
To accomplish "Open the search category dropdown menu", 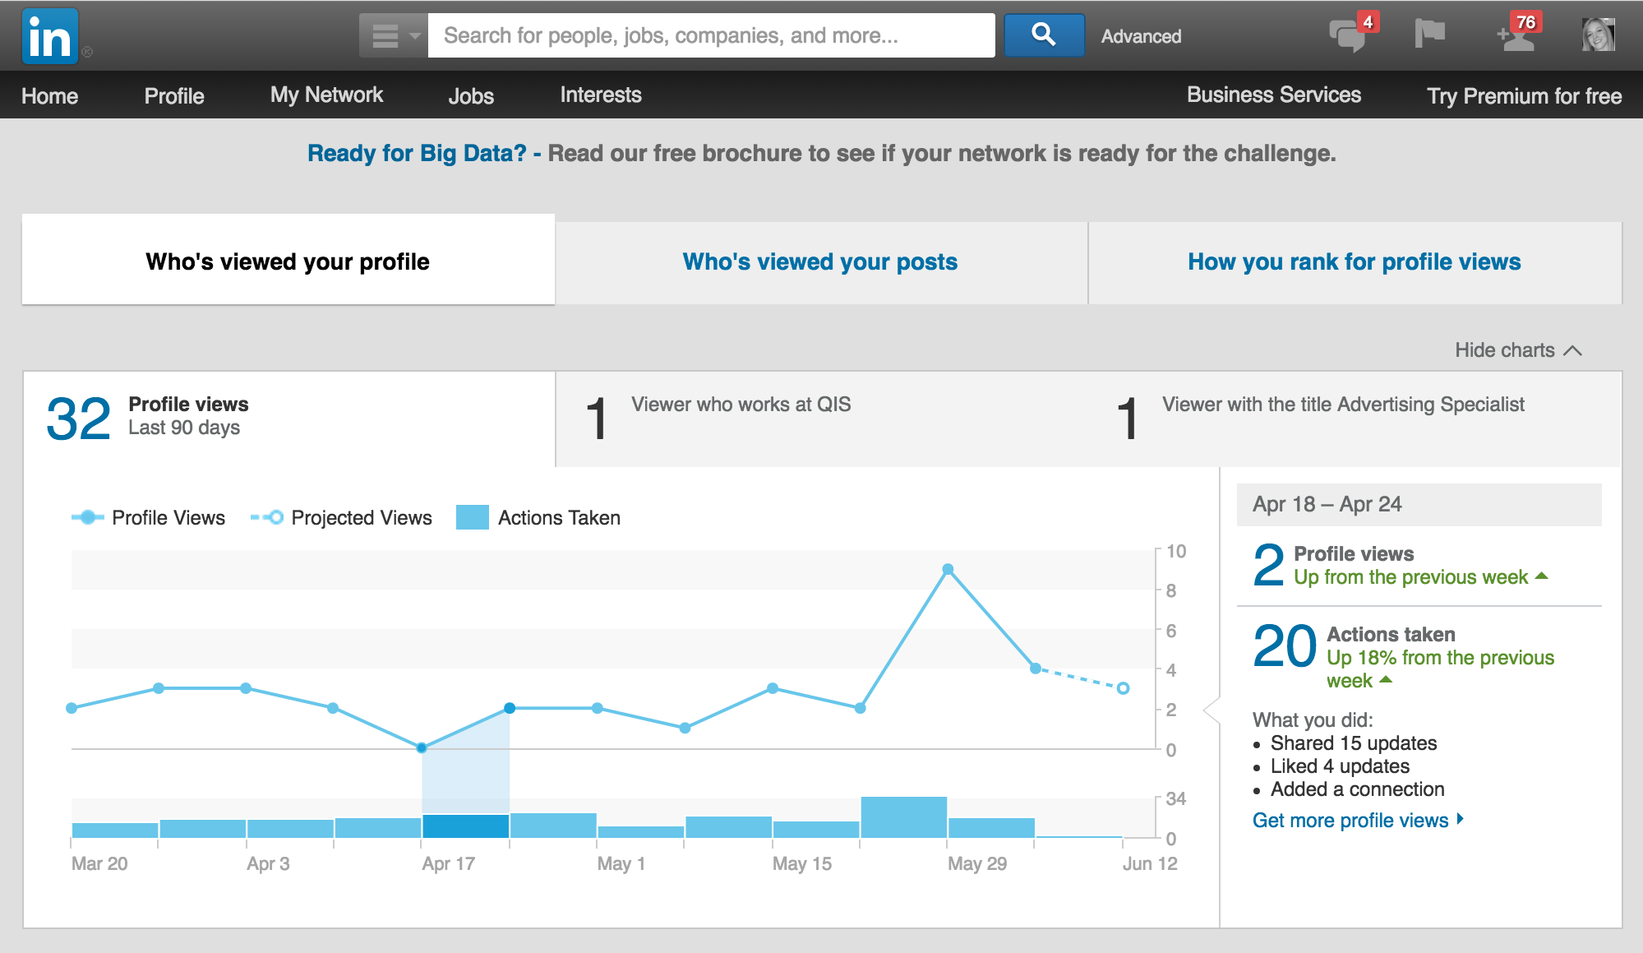I will click(395, 35).
